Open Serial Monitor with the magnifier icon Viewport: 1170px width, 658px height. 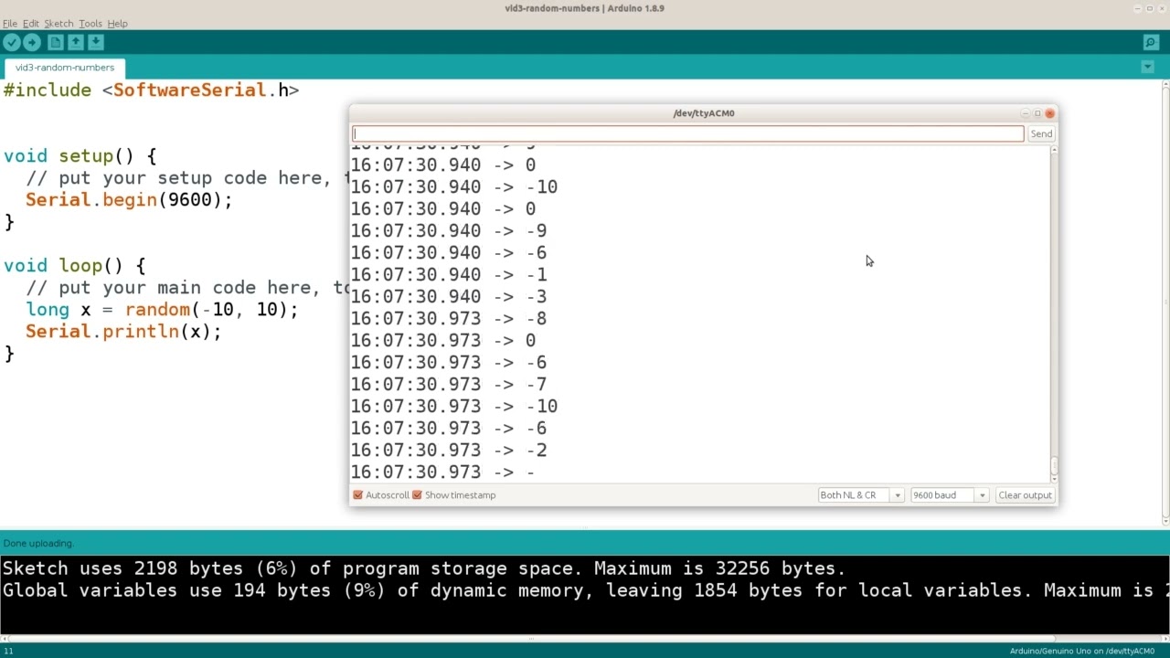coord(1151,42)
